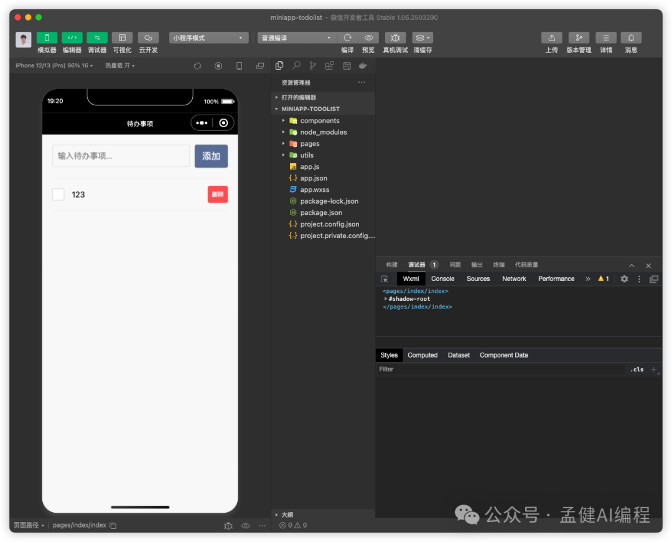Click the docker whale icon

click(363, 65)
